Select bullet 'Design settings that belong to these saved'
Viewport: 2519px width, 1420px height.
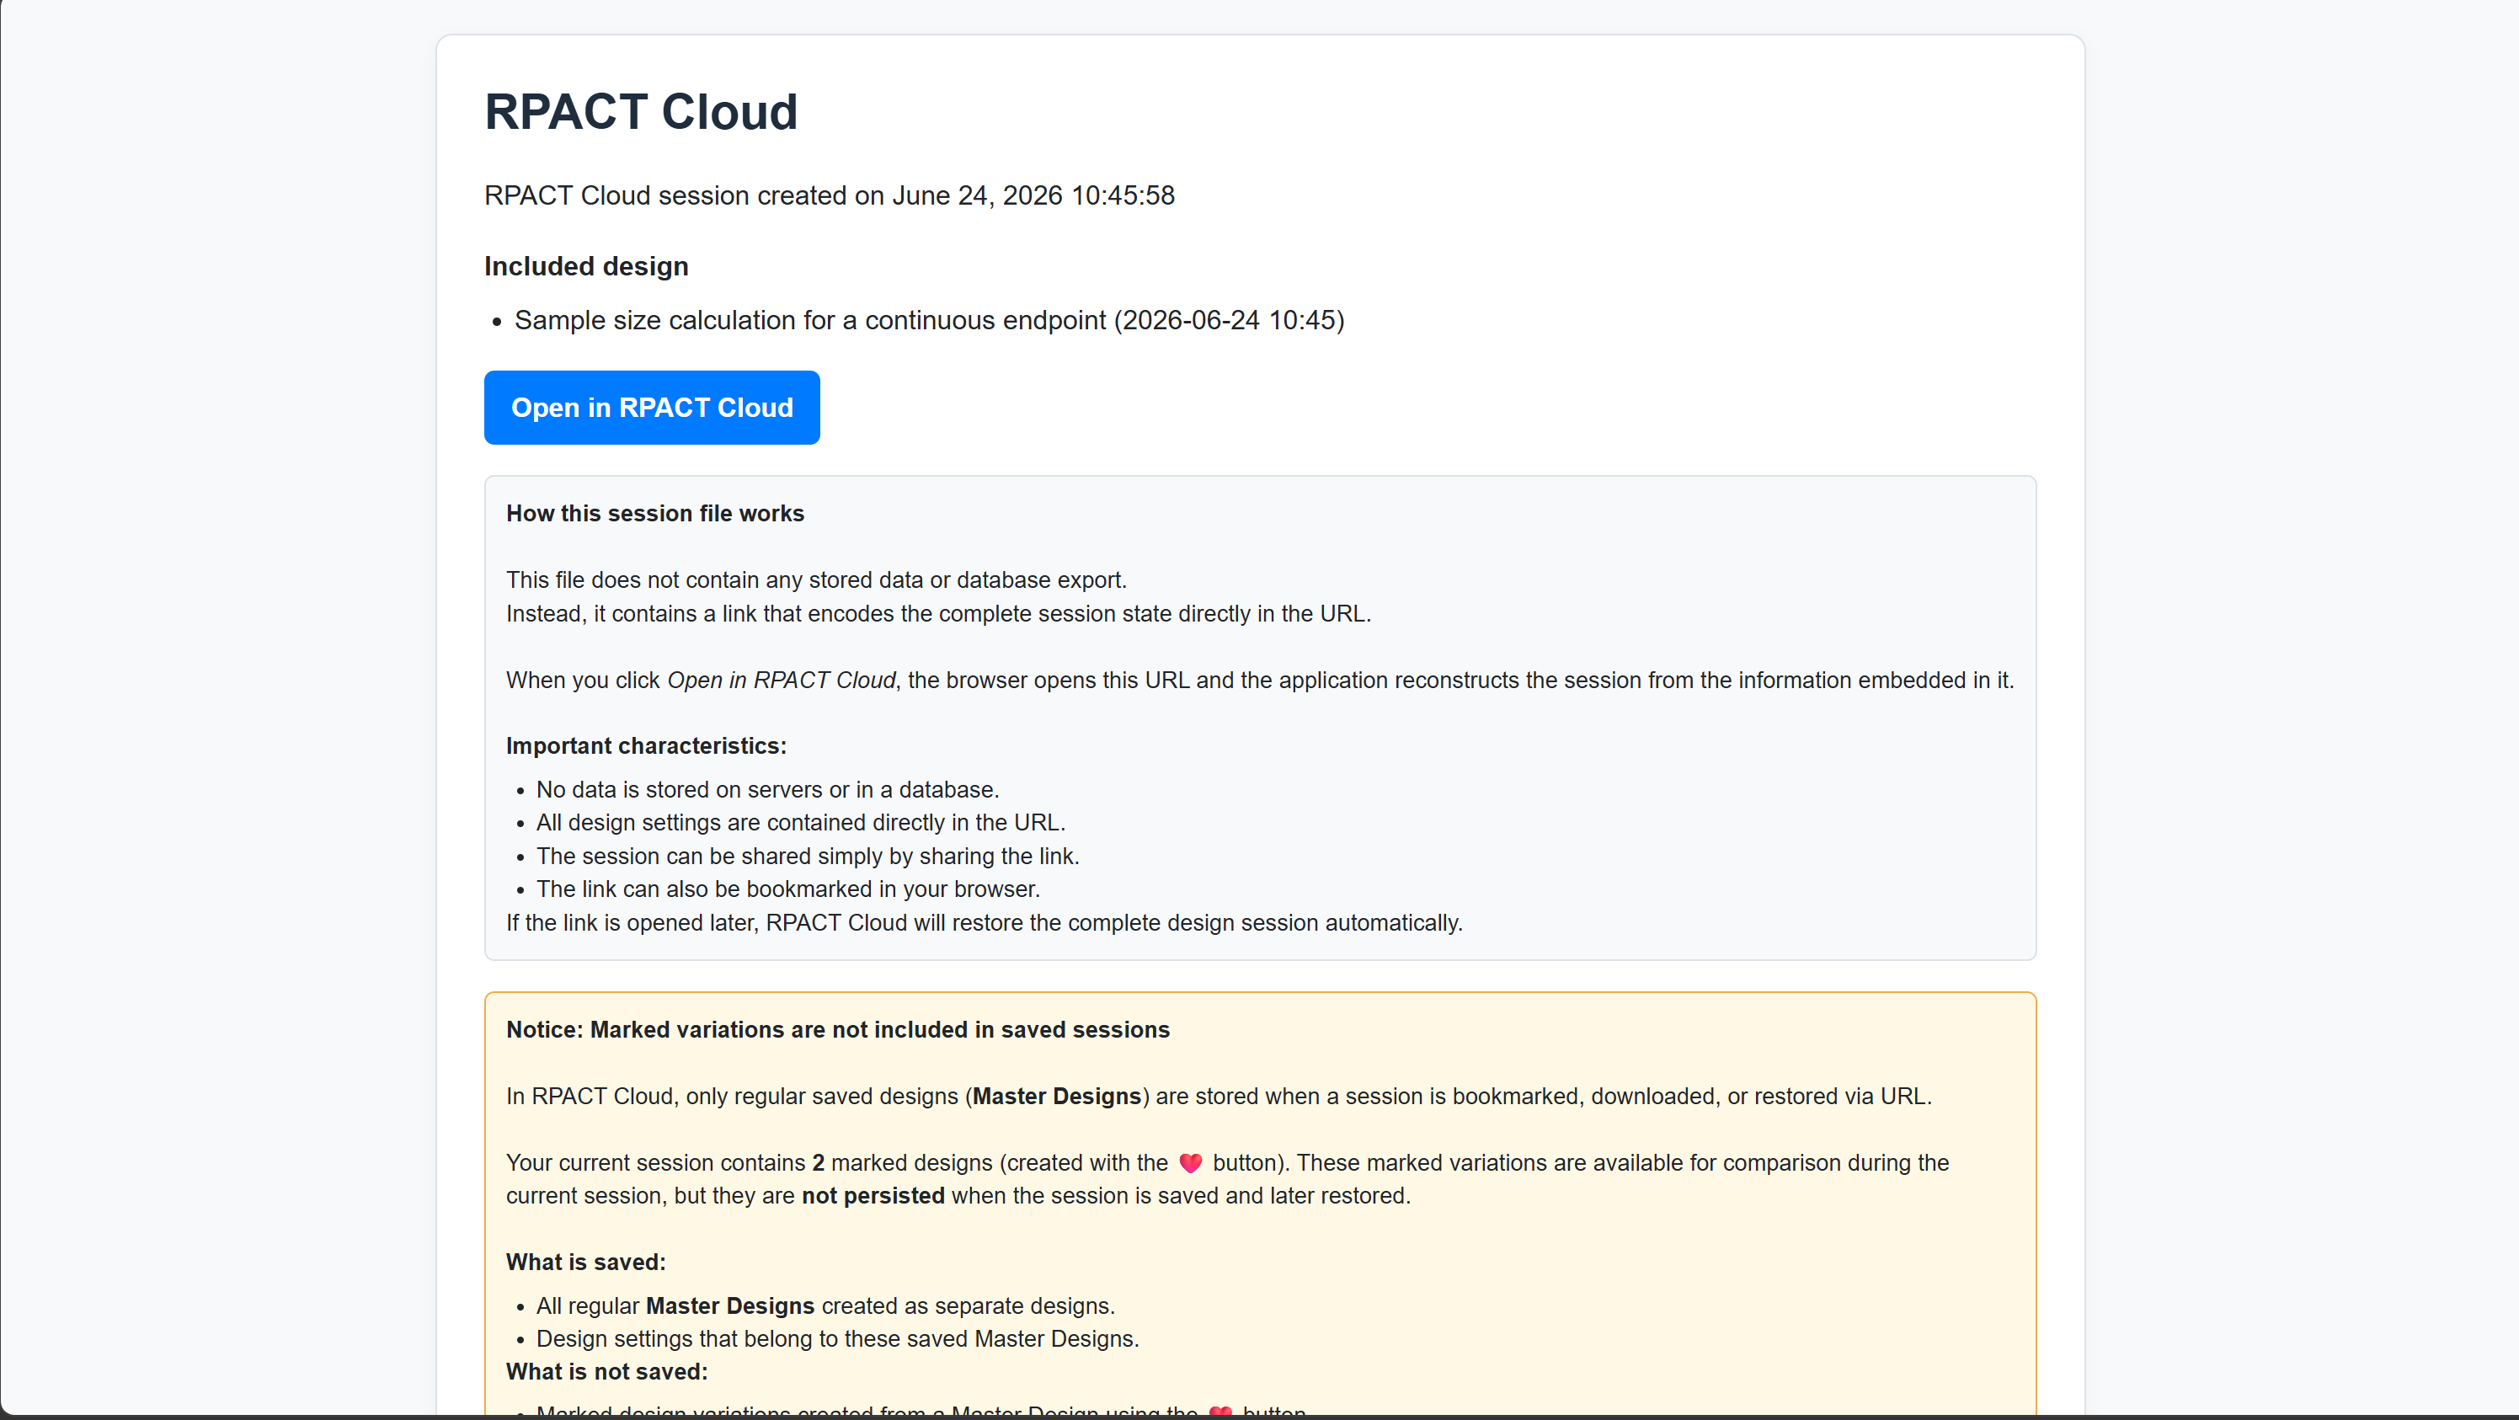click(837, 1339)
